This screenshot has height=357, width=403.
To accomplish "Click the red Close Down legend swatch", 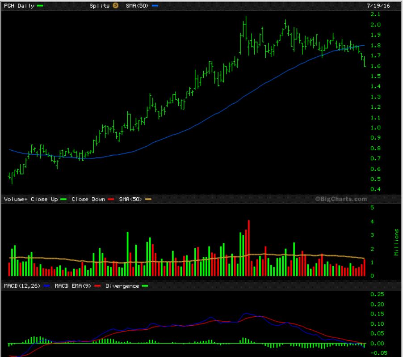I will (x=109, y=200).
